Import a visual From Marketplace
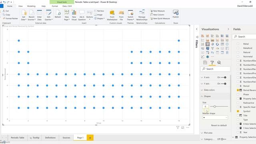 [112, 15]
